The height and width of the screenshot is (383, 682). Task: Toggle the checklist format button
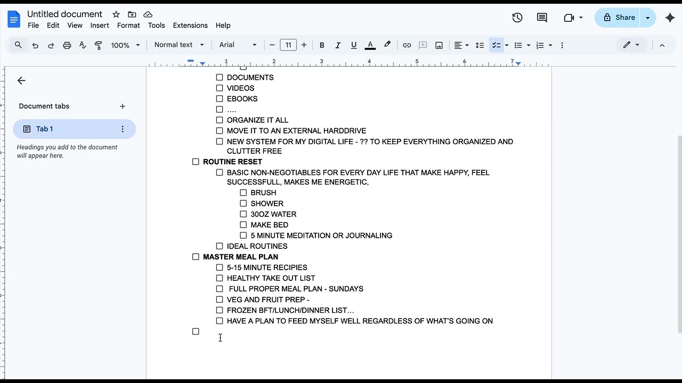pyautogui.click(x=496, y=45)
